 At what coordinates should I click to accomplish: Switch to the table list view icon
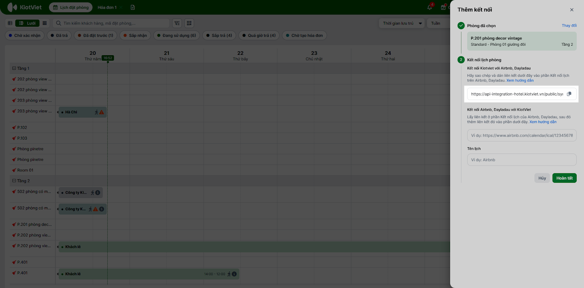(x=10, y=23)
